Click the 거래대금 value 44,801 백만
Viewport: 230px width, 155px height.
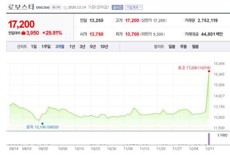coord(212,34)
